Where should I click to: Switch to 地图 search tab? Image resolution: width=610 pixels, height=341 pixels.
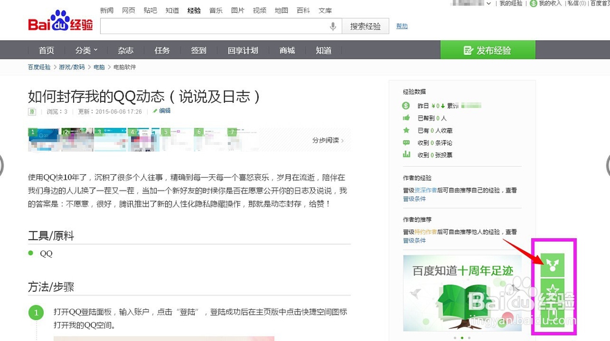[x=281, y=10]
